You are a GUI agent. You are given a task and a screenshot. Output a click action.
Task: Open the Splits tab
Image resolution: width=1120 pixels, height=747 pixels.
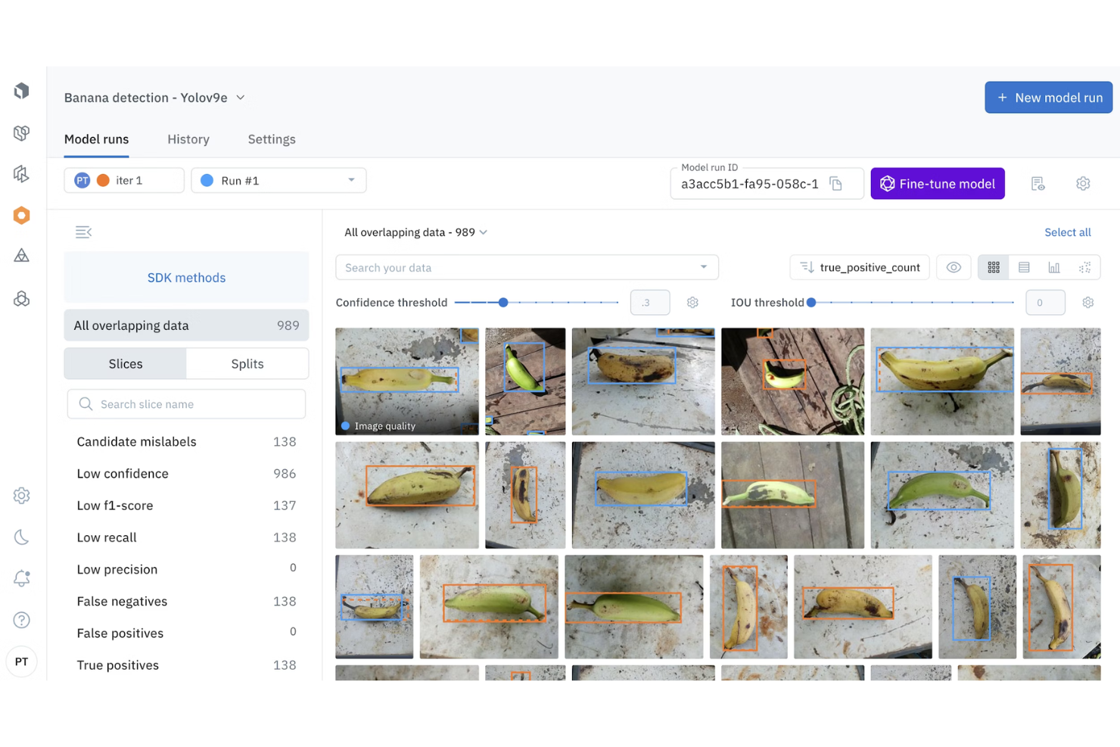tap(247, 363)
